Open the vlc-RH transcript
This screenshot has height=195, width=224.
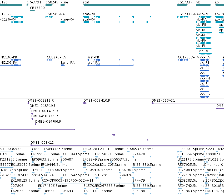point(204,43)
